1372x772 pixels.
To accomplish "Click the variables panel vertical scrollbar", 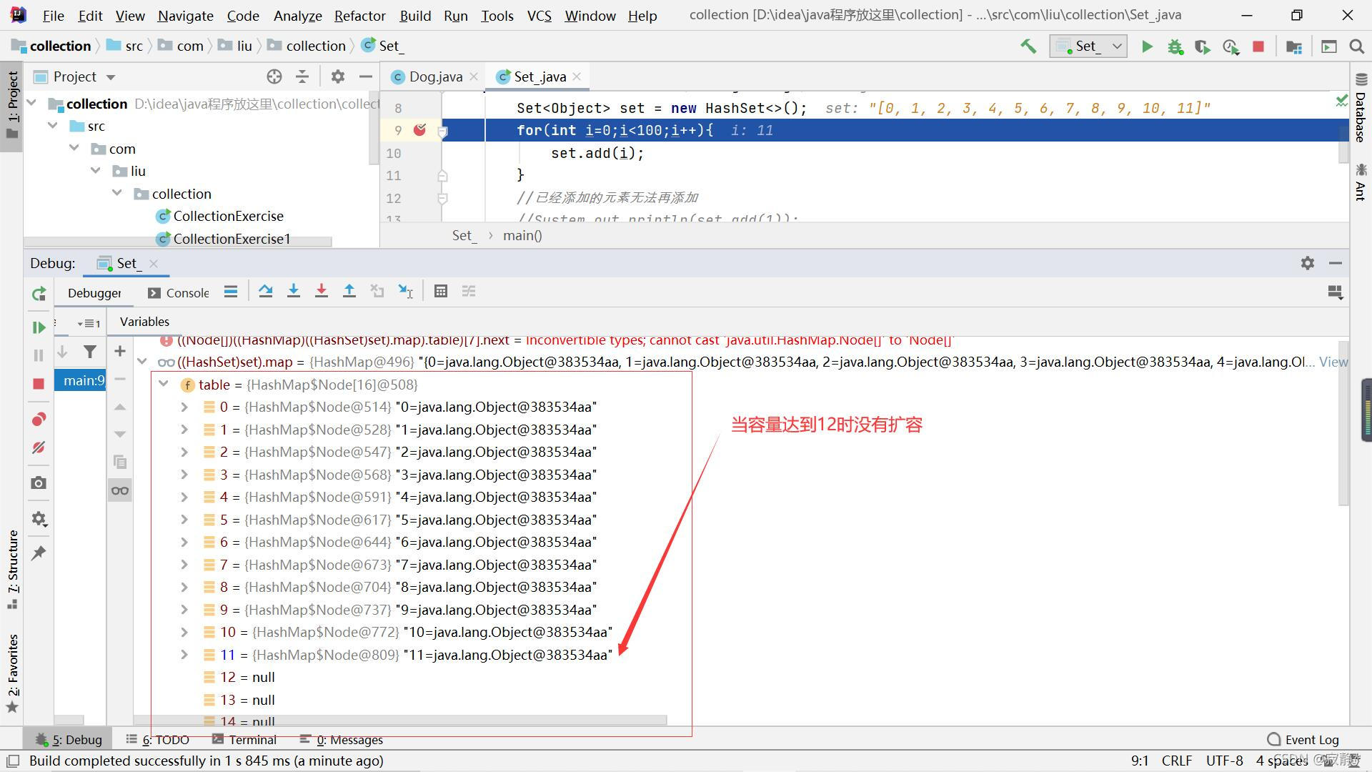I will tap(1343, 422).
